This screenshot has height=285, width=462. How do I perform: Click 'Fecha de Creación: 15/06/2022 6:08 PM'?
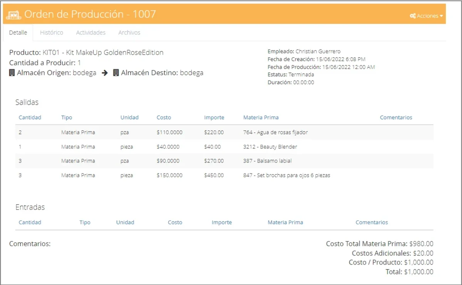point(316,59)
